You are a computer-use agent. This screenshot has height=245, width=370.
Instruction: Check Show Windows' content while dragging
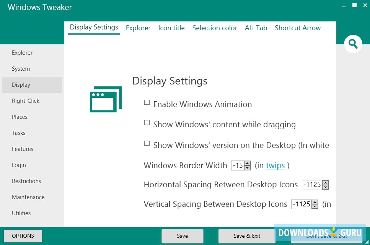coord(147,122)
